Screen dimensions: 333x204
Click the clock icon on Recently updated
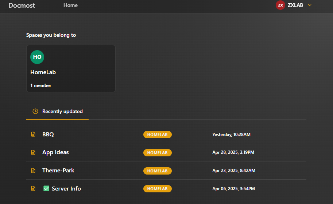click(35, 112)
